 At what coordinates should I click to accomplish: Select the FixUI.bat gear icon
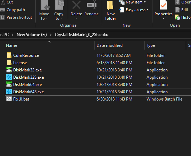9,99
